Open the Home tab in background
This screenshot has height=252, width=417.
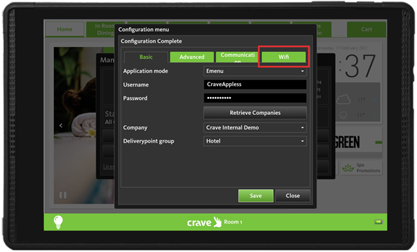64,29
